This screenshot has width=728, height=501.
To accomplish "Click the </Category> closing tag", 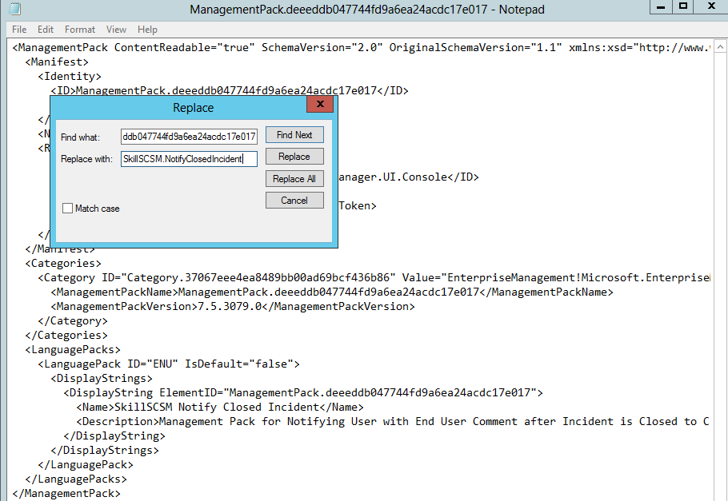I will tap(73, 320).
